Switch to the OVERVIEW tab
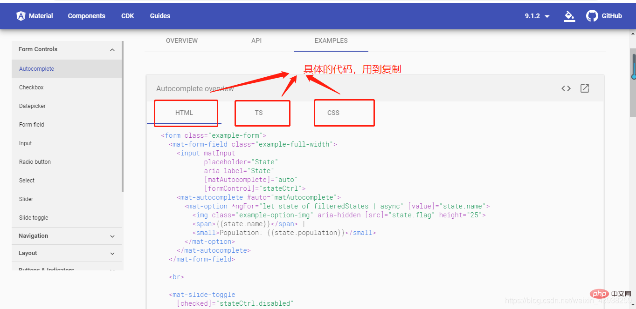The image size is (636, 309). click(182, 40)
